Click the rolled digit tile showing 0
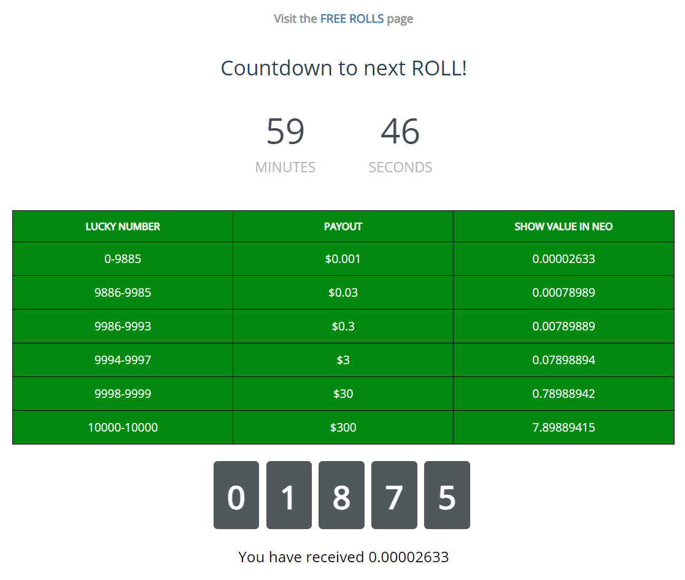 236,495
